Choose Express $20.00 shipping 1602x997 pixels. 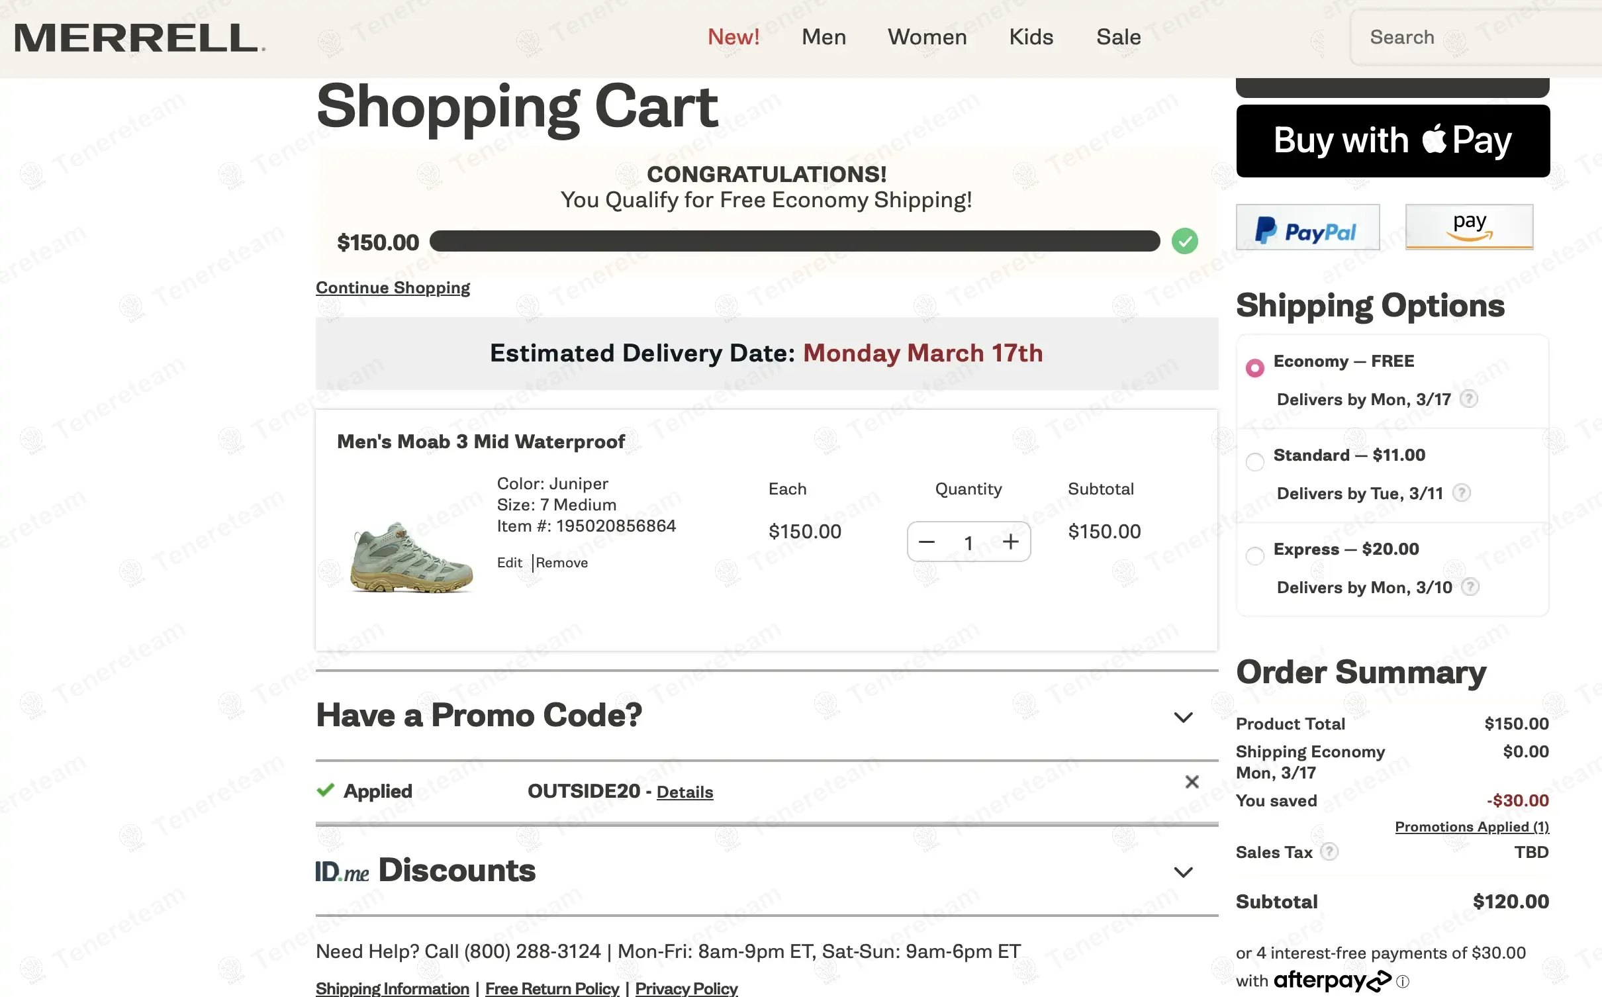tap(1254, 556)
